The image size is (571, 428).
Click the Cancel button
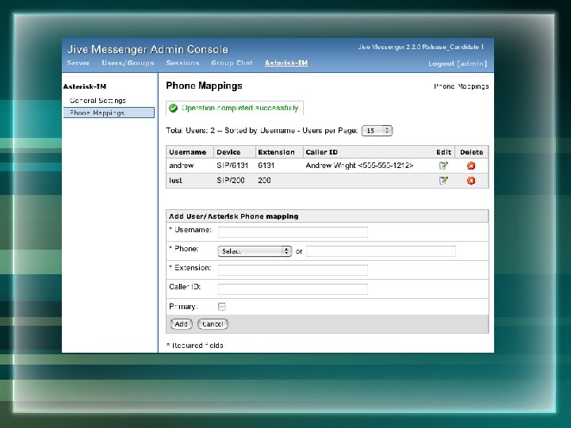click(x=213, y=324)
